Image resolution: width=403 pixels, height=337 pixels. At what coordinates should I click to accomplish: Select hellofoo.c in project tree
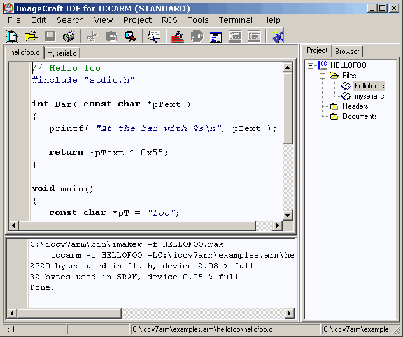pos(369,86)
